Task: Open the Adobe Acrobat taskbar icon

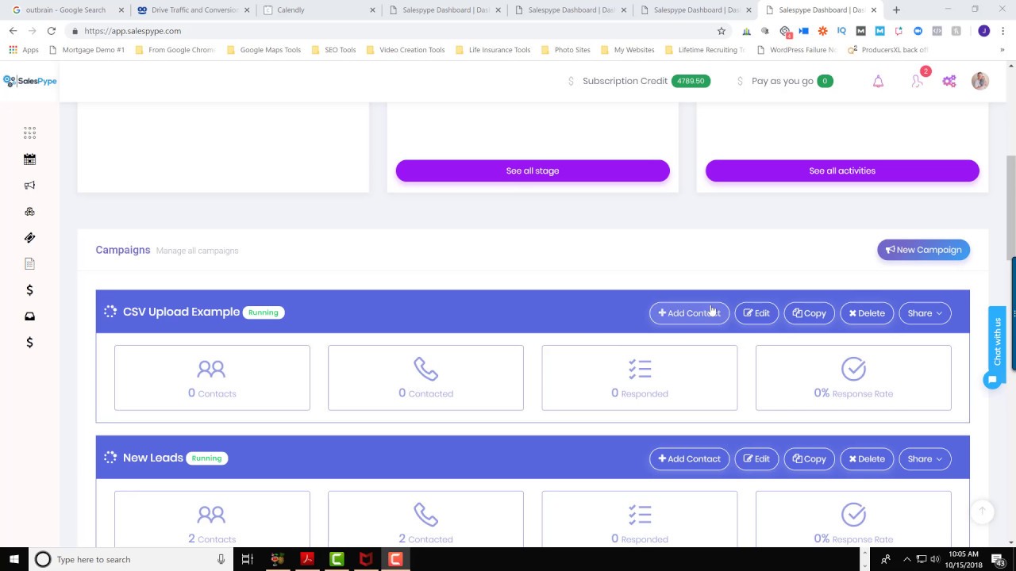Action: click(306, 559)
